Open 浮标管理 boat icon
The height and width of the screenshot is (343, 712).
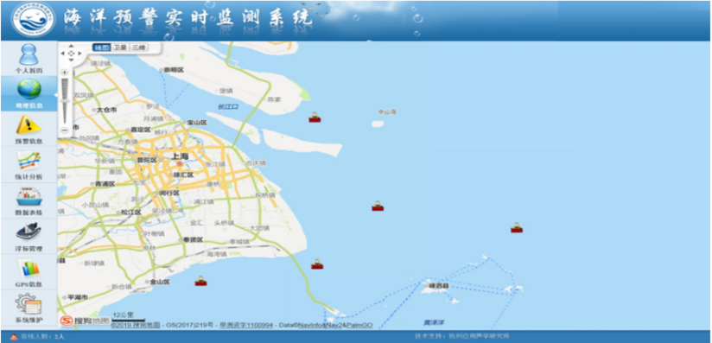29,232
